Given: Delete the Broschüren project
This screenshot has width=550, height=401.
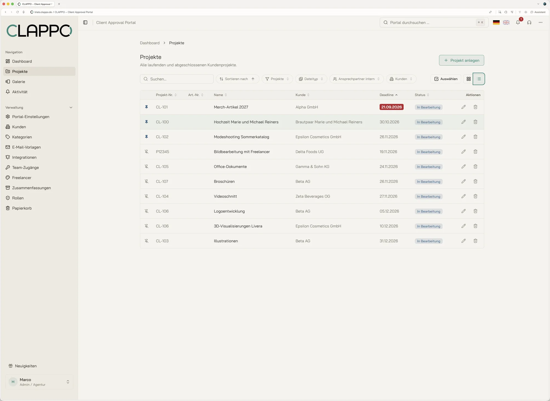Looking at the screenshot, I should tap(475, 181).
